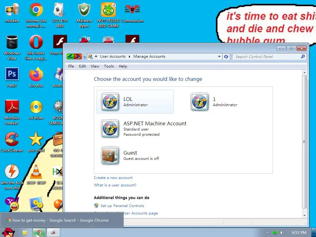Open the furryfox Firefox icon

[x=36, y=77]
